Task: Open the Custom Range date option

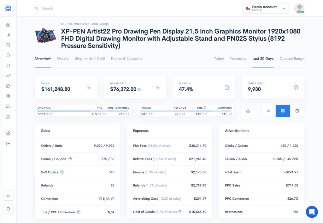Action: [x=292, y=59]
